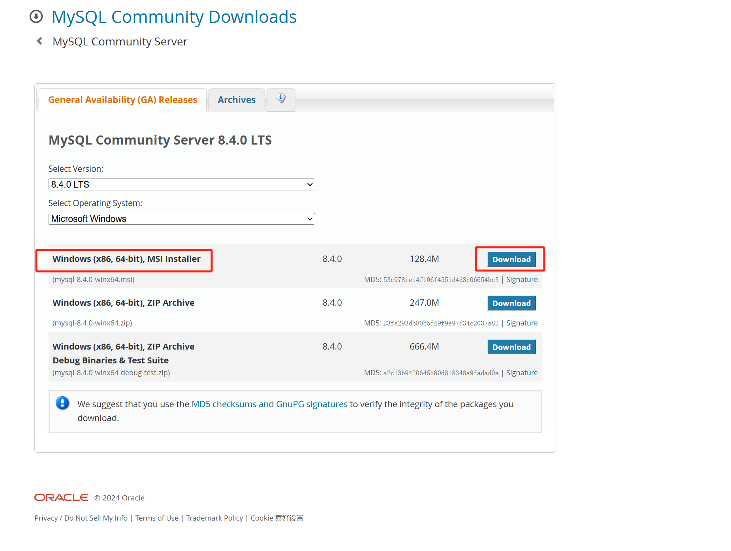Download the Debug Binaries & Test Suite

pyautogui.click(x=511, y=347)
